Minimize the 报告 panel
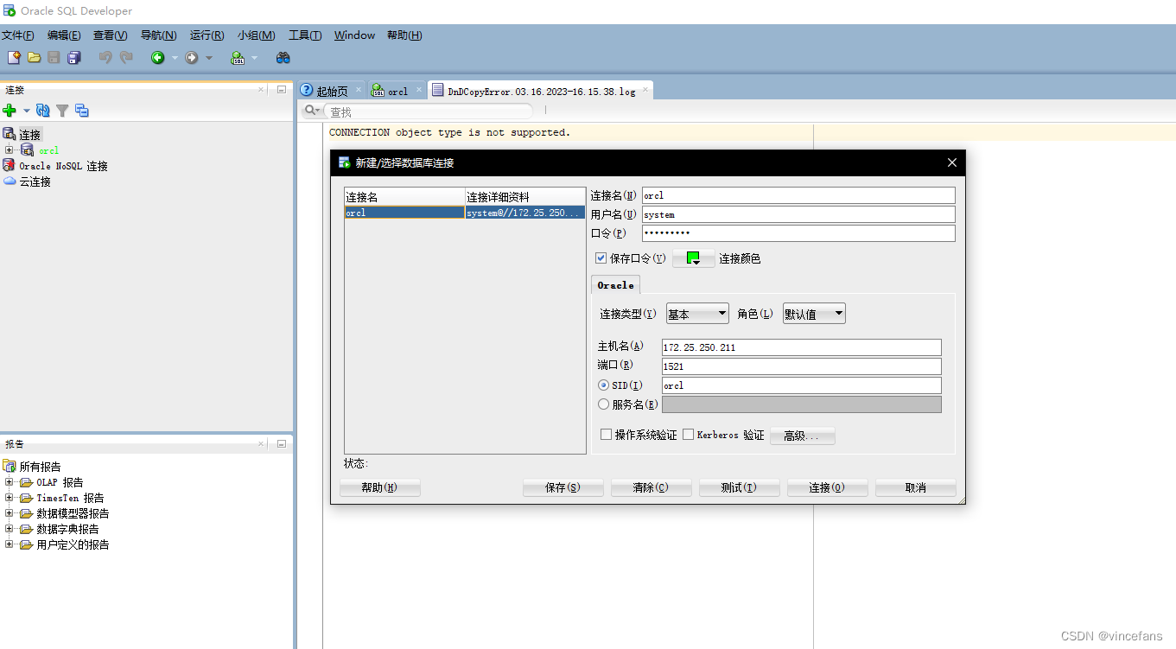This screenshot has height=649, width=1176. click(x=281, y=443)
